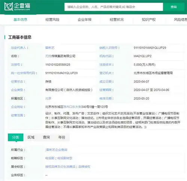
Task: Click the establishment date 2020-04-07
Action: pyautogui.click(x=141, y=82)
